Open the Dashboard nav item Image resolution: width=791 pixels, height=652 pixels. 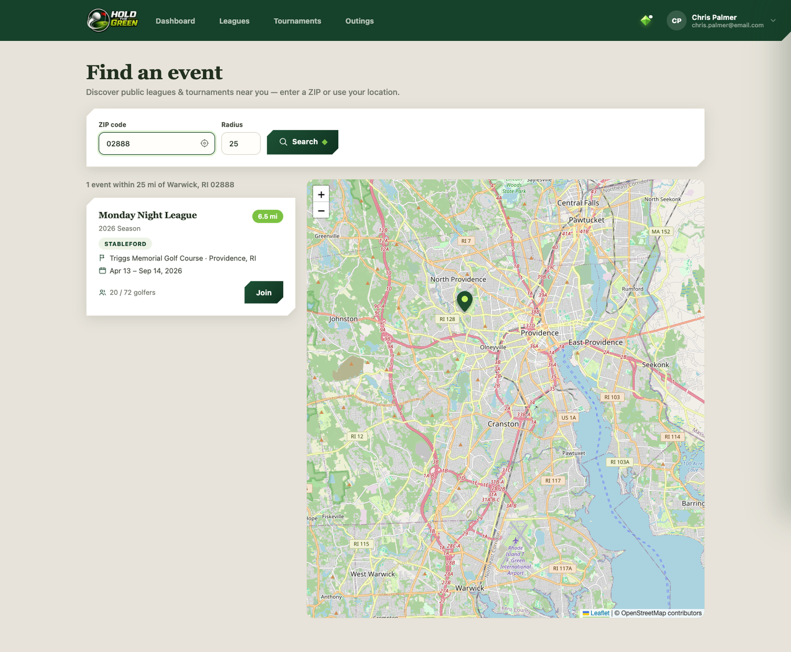click(175, 21)
